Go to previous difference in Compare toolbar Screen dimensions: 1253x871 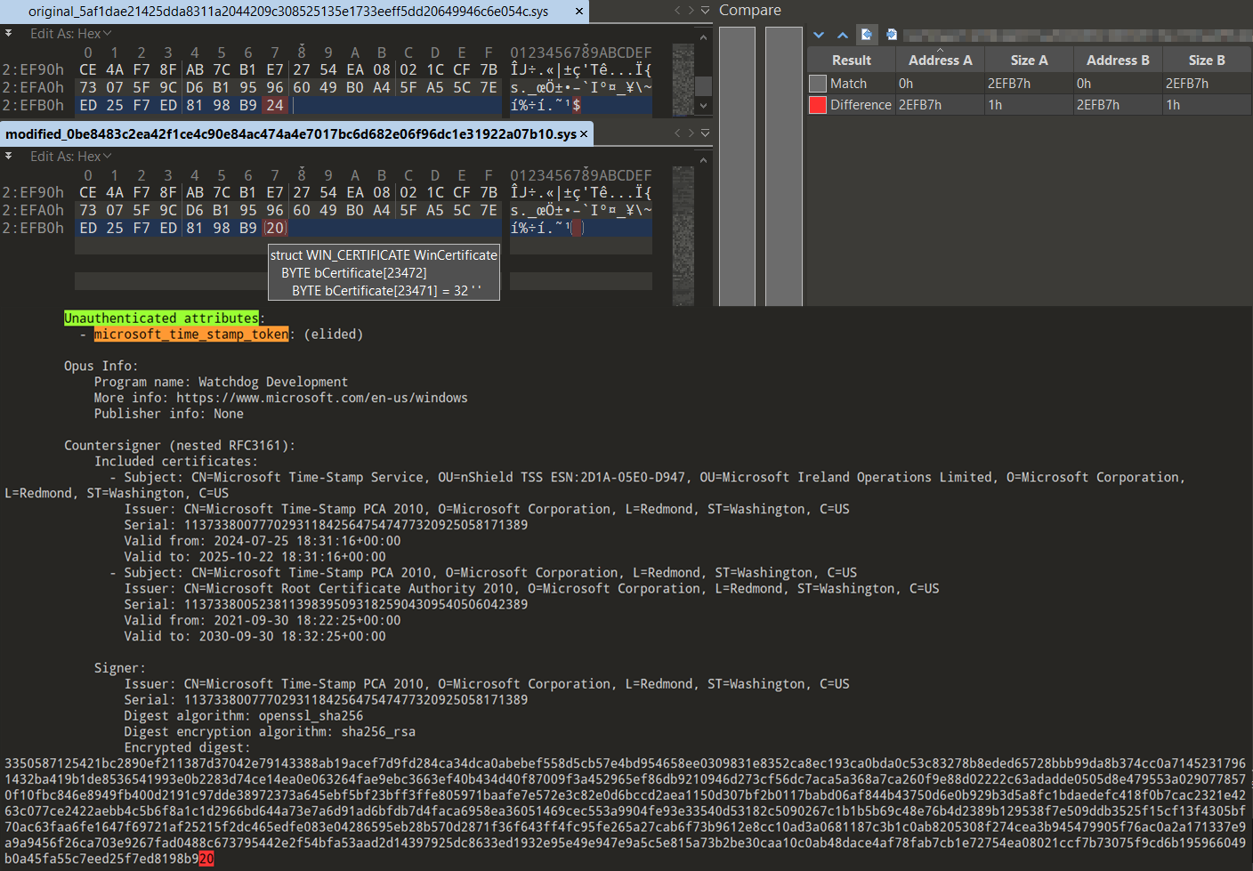point(843,35)
